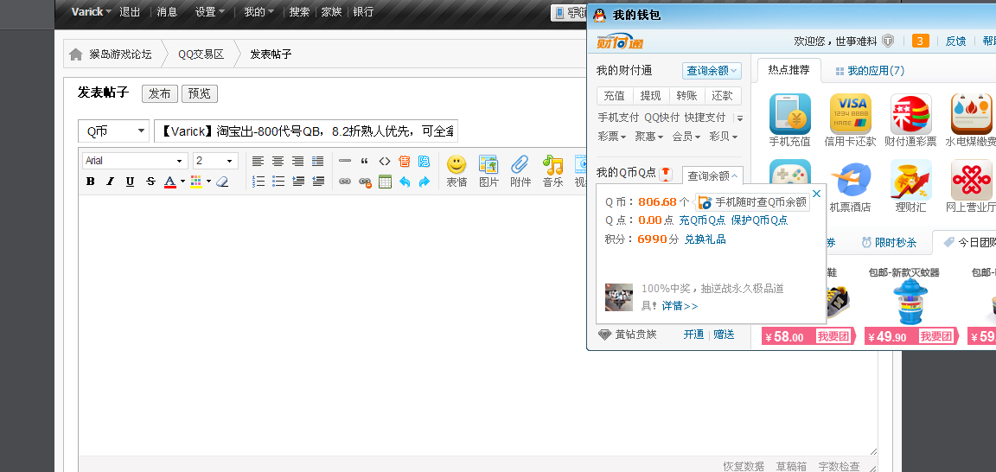996x472 pixels.
Task: Open the 表情 emoticon picker
Action: click(456, 171)
